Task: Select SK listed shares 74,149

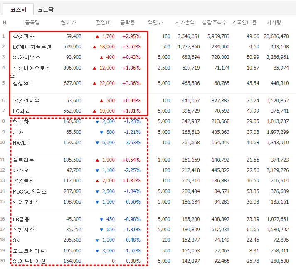Action: (222, 240)
